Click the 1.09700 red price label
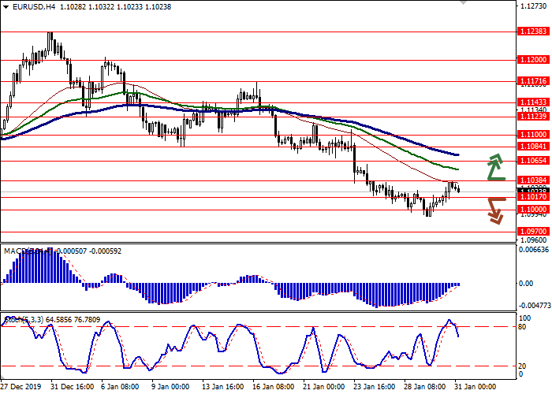The width and height of the screenshot is (552, 394). [x=534, y=232]
